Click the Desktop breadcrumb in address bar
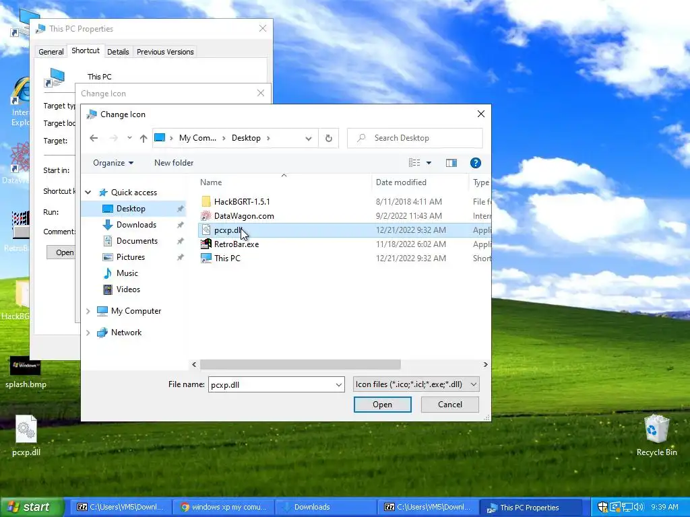 tap(246, 138)
